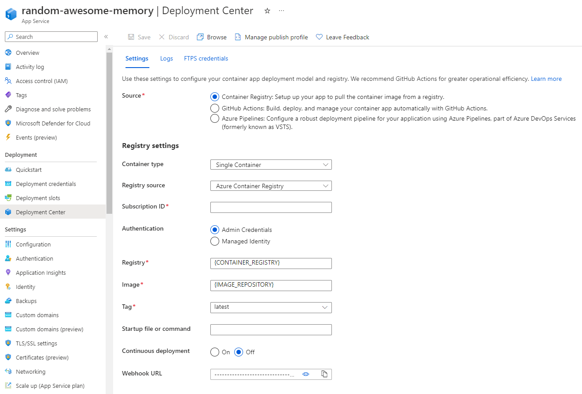Viewport: 582px width, 394px height.
Task: Click the TLS/SSL settings shield icon
Action: click(x=8, y=343)
